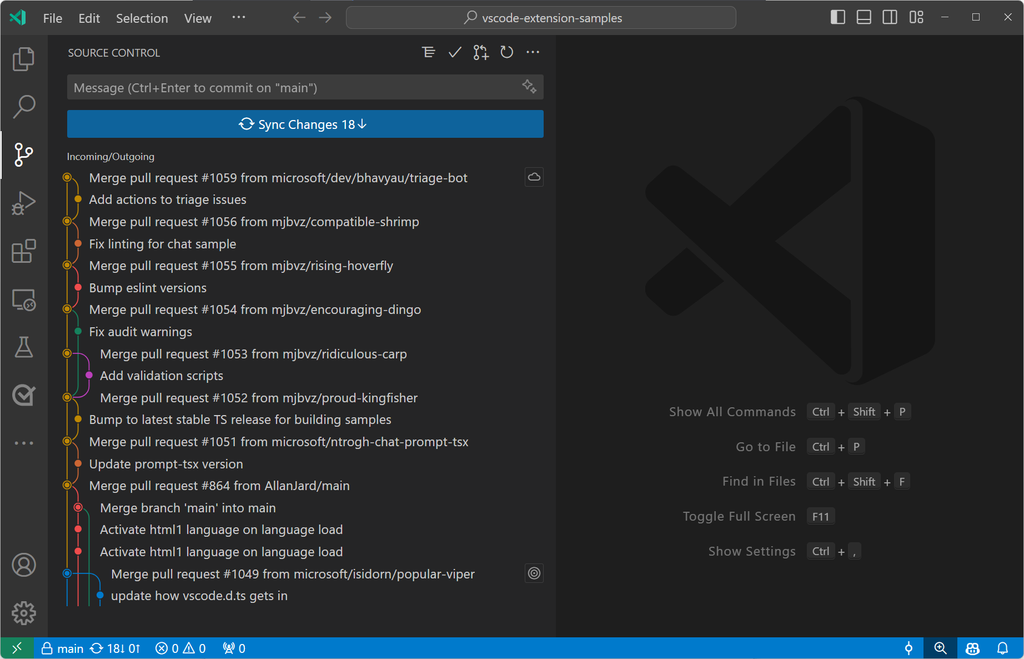Expand hidden menu bar items ellipsis
1024x659 pixels.
238,17
